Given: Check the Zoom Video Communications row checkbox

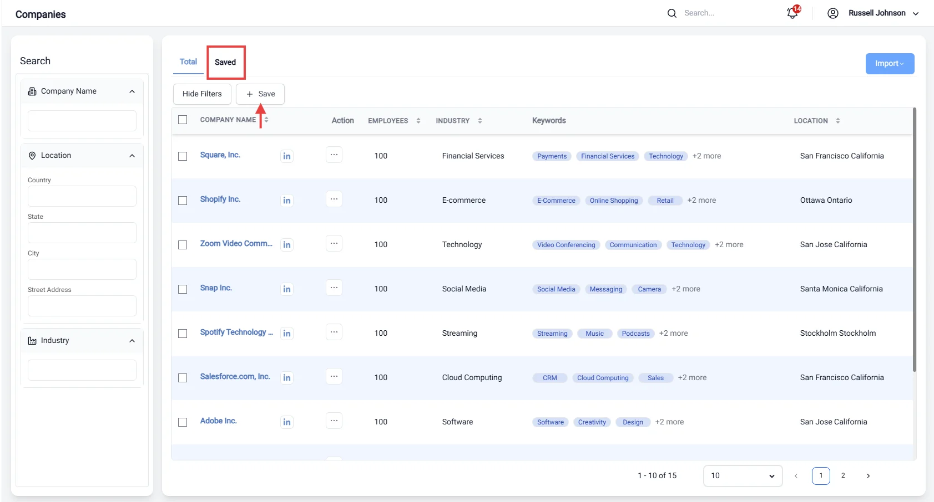Looking at the screenshot, I should click(183, 245).
